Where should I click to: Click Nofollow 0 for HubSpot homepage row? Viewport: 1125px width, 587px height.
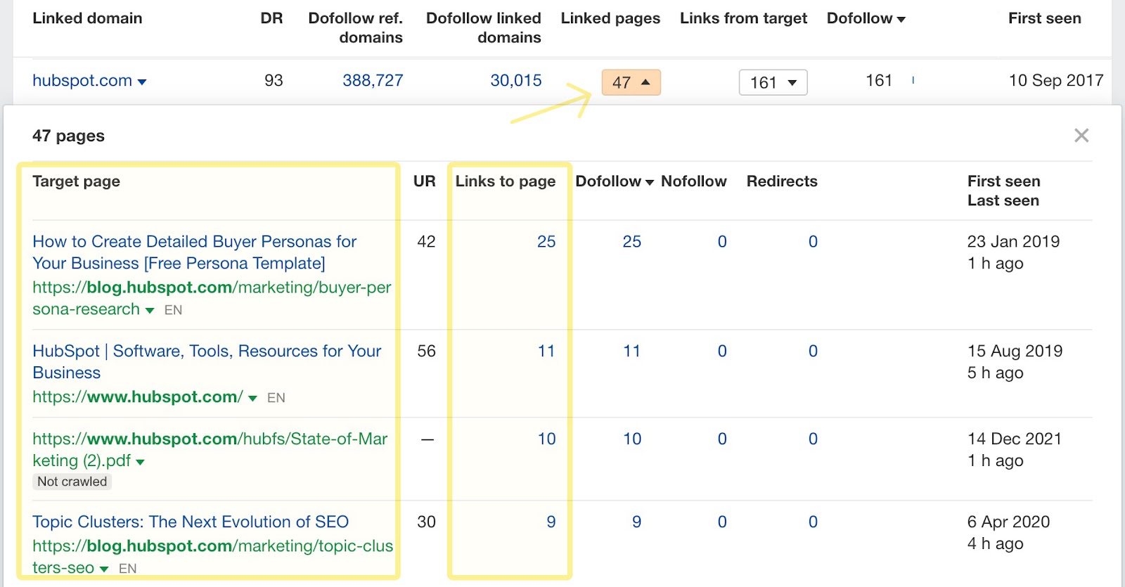pyautogui.click(x=722, y=351)
